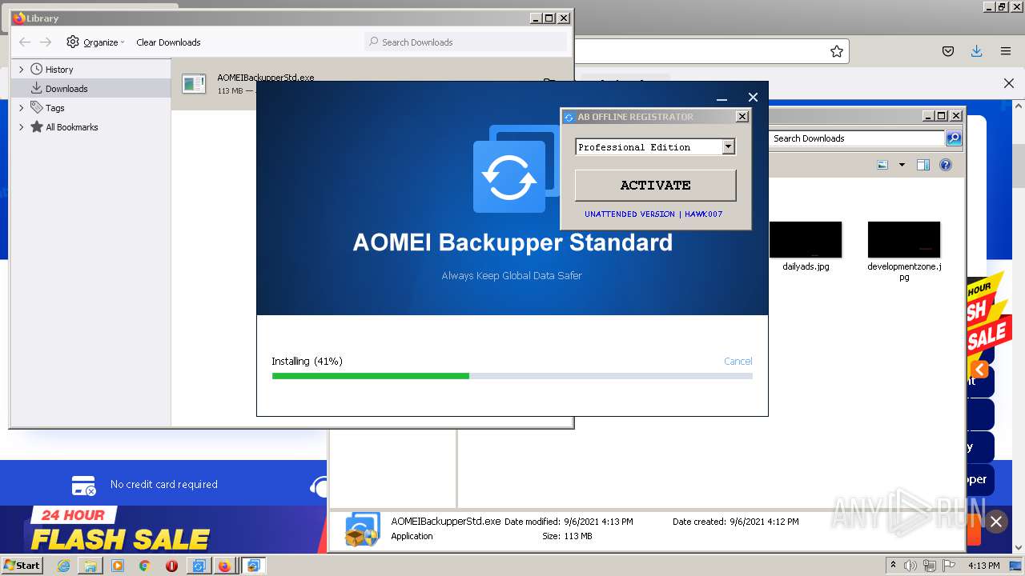Go back in Library window
1025x576 pixels.
25,42
